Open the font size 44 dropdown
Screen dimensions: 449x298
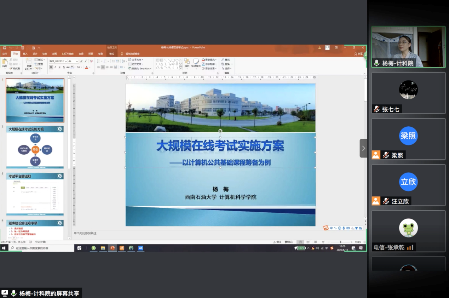tap(77, 61)
